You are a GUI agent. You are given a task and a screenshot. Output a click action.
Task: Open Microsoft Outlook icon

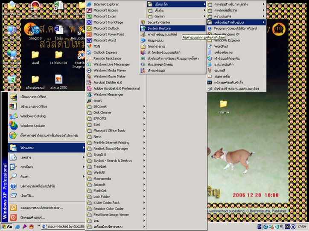89,28
